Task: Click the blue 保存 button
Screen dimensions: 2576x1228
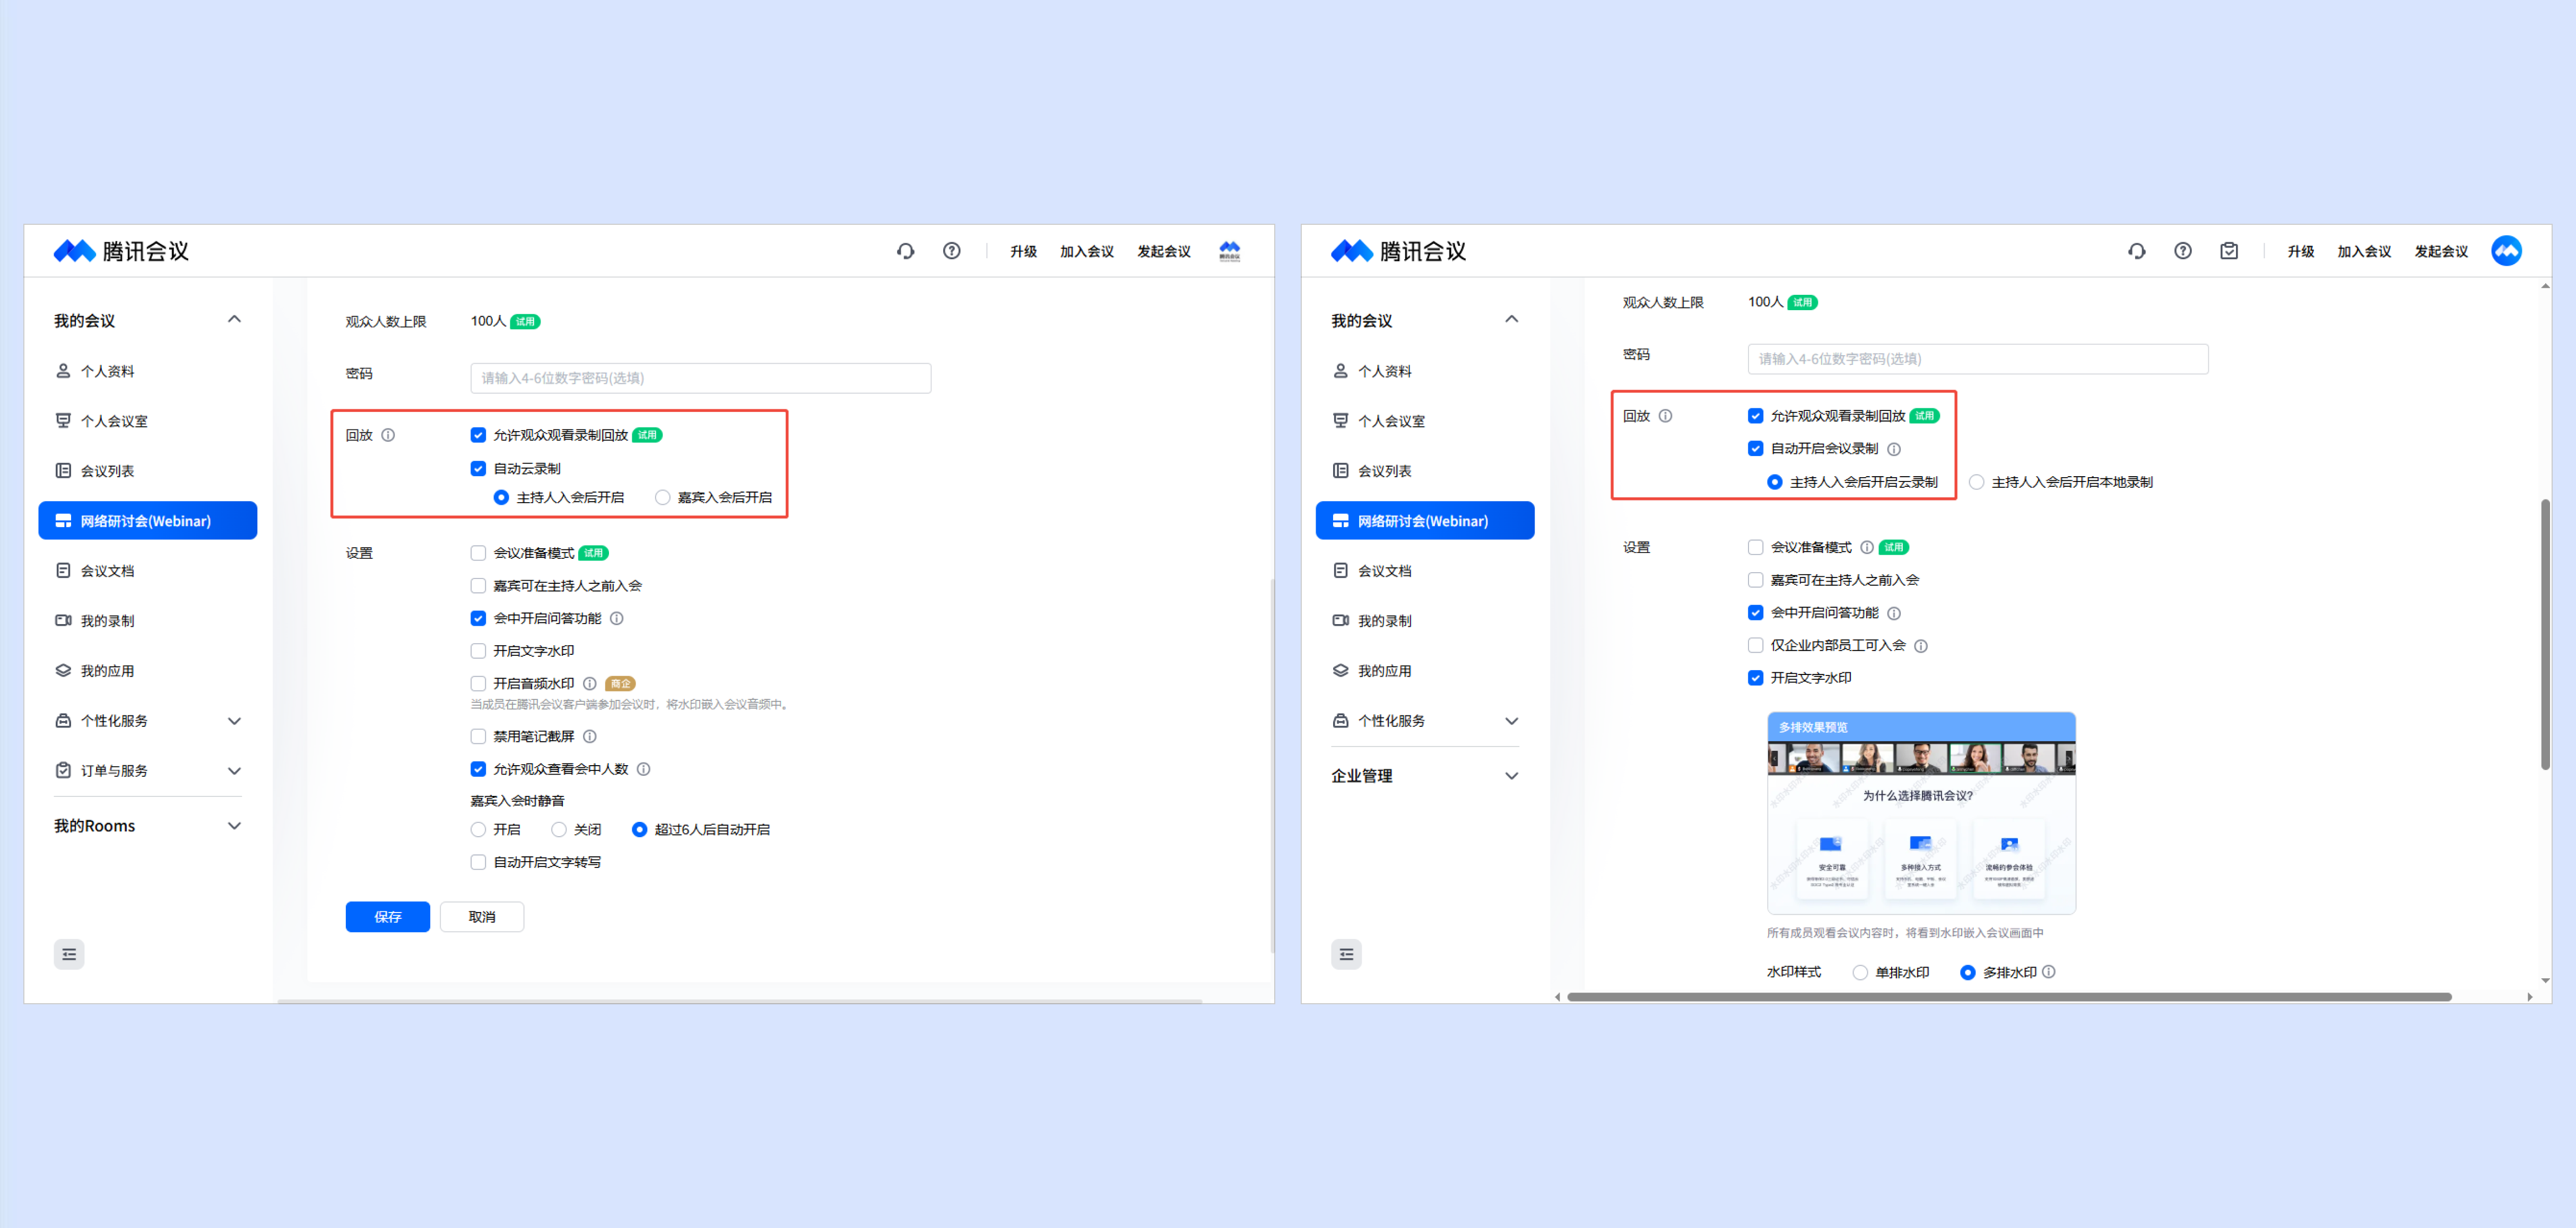Action: tap(387, 916)
